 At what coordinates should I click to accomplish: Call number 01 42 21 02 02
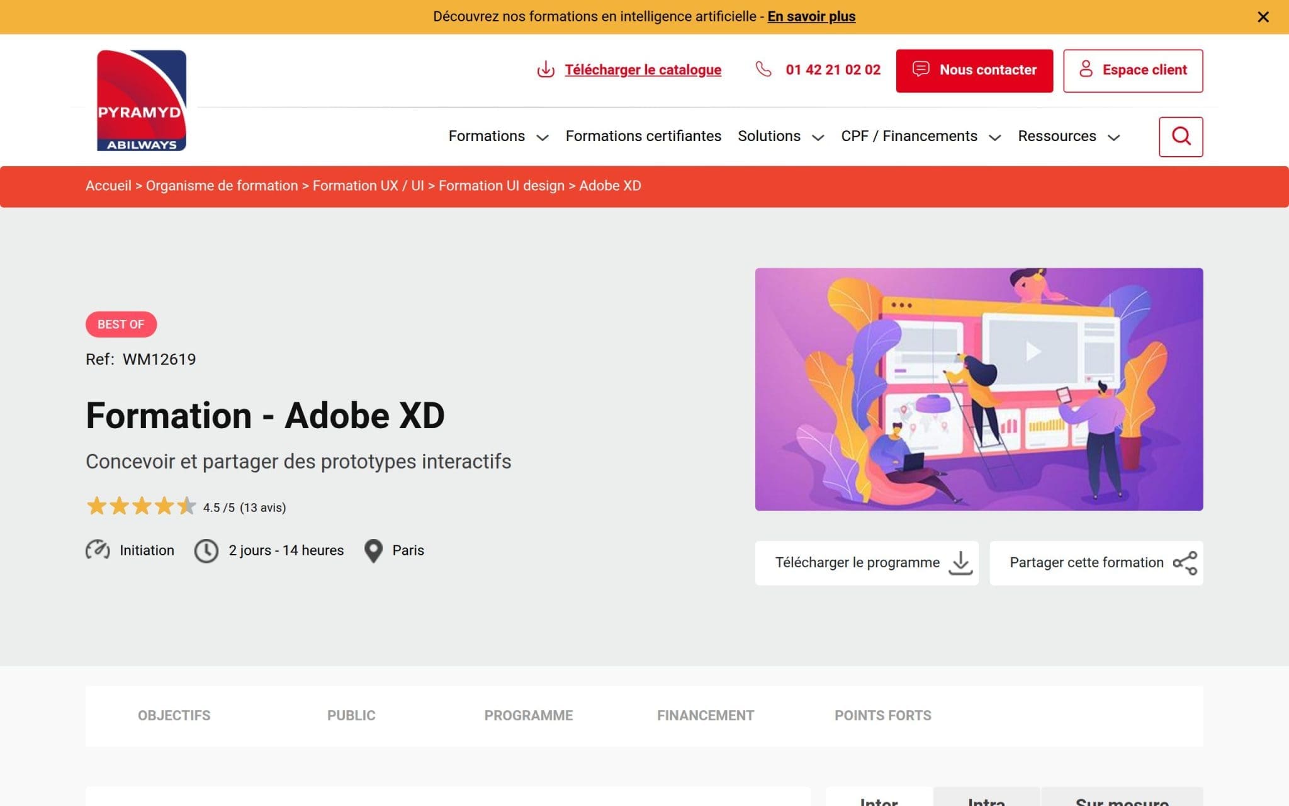(833, 70)
